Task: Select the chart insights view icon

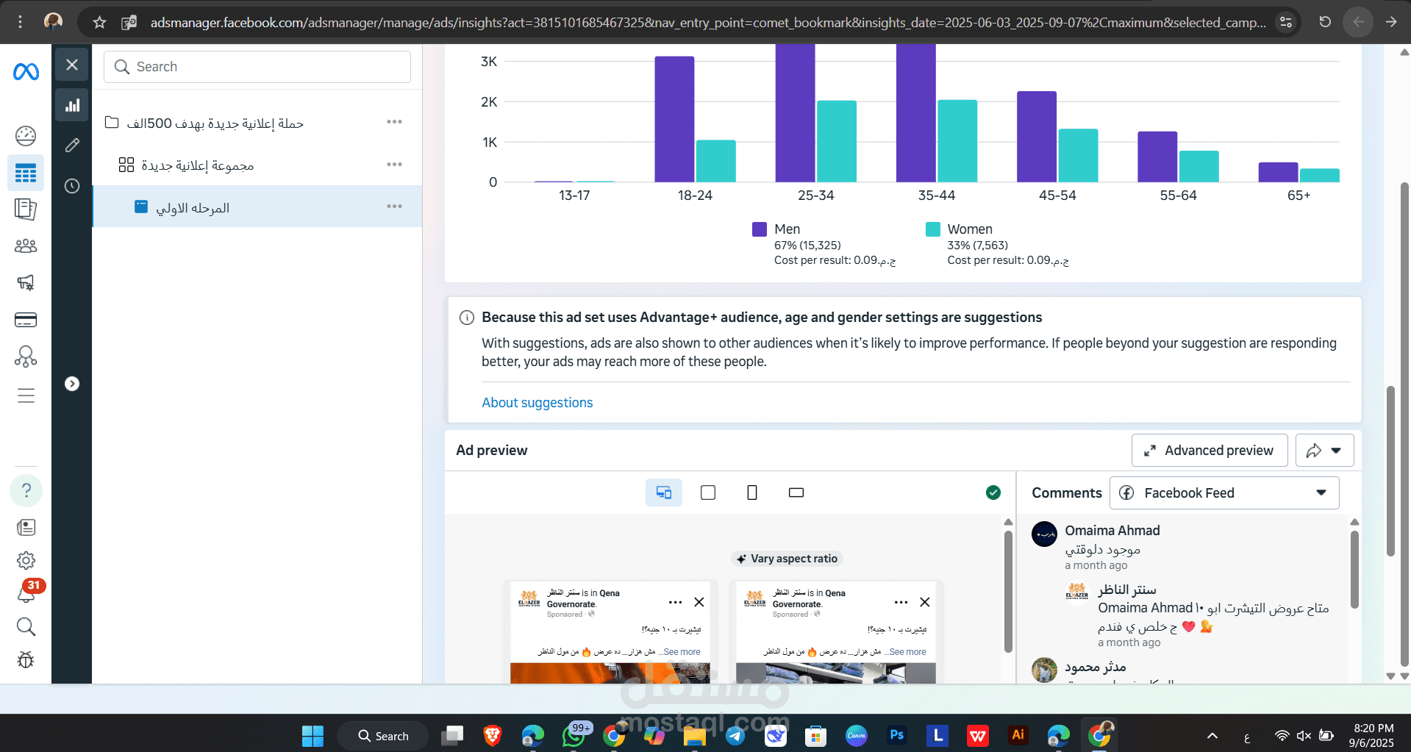Action: (x=72, y=105)
